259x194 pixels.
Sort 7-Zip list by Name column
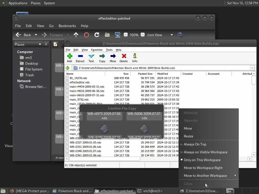(85, 74)
